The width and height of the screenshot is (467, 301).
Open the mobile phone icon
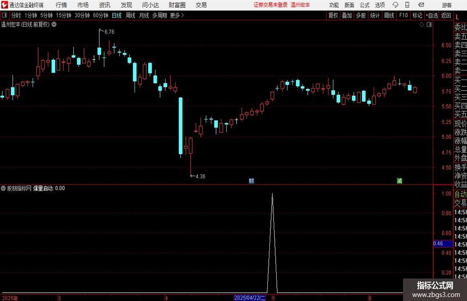407,5
